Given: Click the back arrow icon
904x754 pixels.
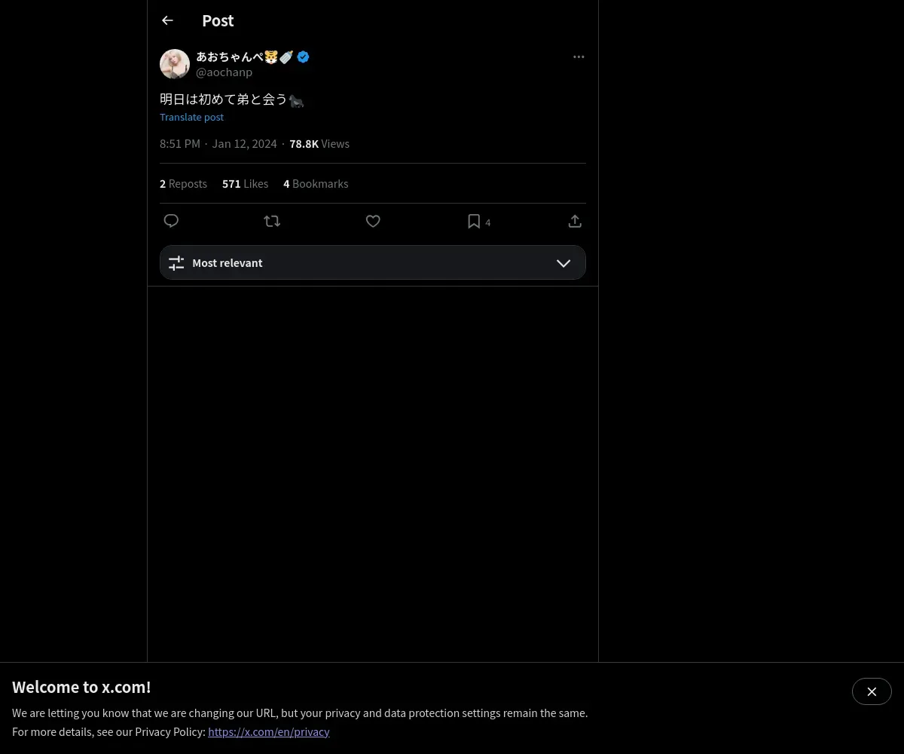Looking at the screenshot, I should (167, 20).
